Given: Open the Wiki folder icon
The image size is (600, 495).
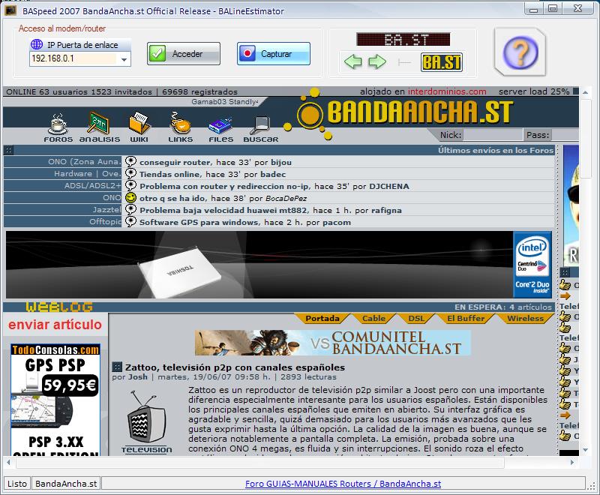Looking at the screenshot, I should point(139,123).
